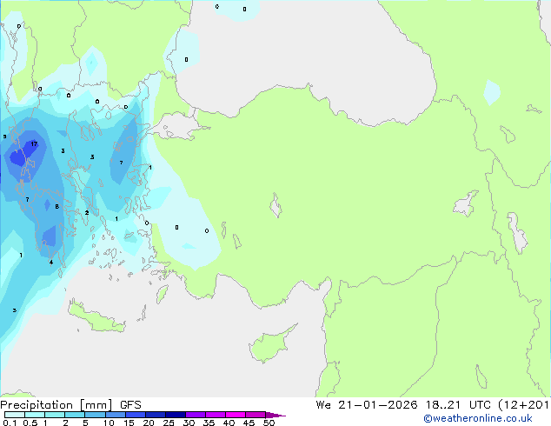Click the 'GFS' model label
This screenshot has height=426, width=551.
point(130,405)
